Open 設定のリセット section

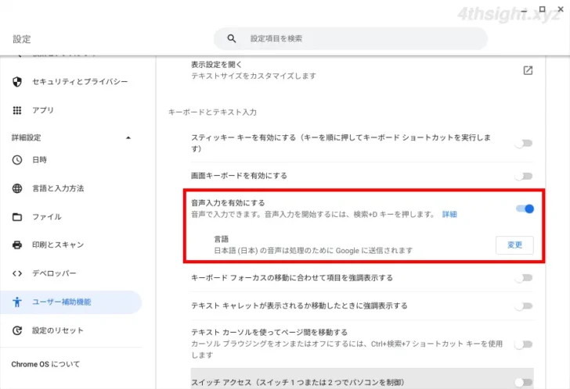[x=71, y=330]
